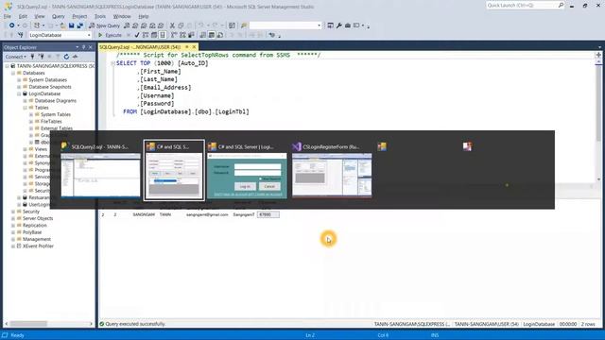The image size is (605, 340).
Task: Collapse the Tables node
Action: 26,108
